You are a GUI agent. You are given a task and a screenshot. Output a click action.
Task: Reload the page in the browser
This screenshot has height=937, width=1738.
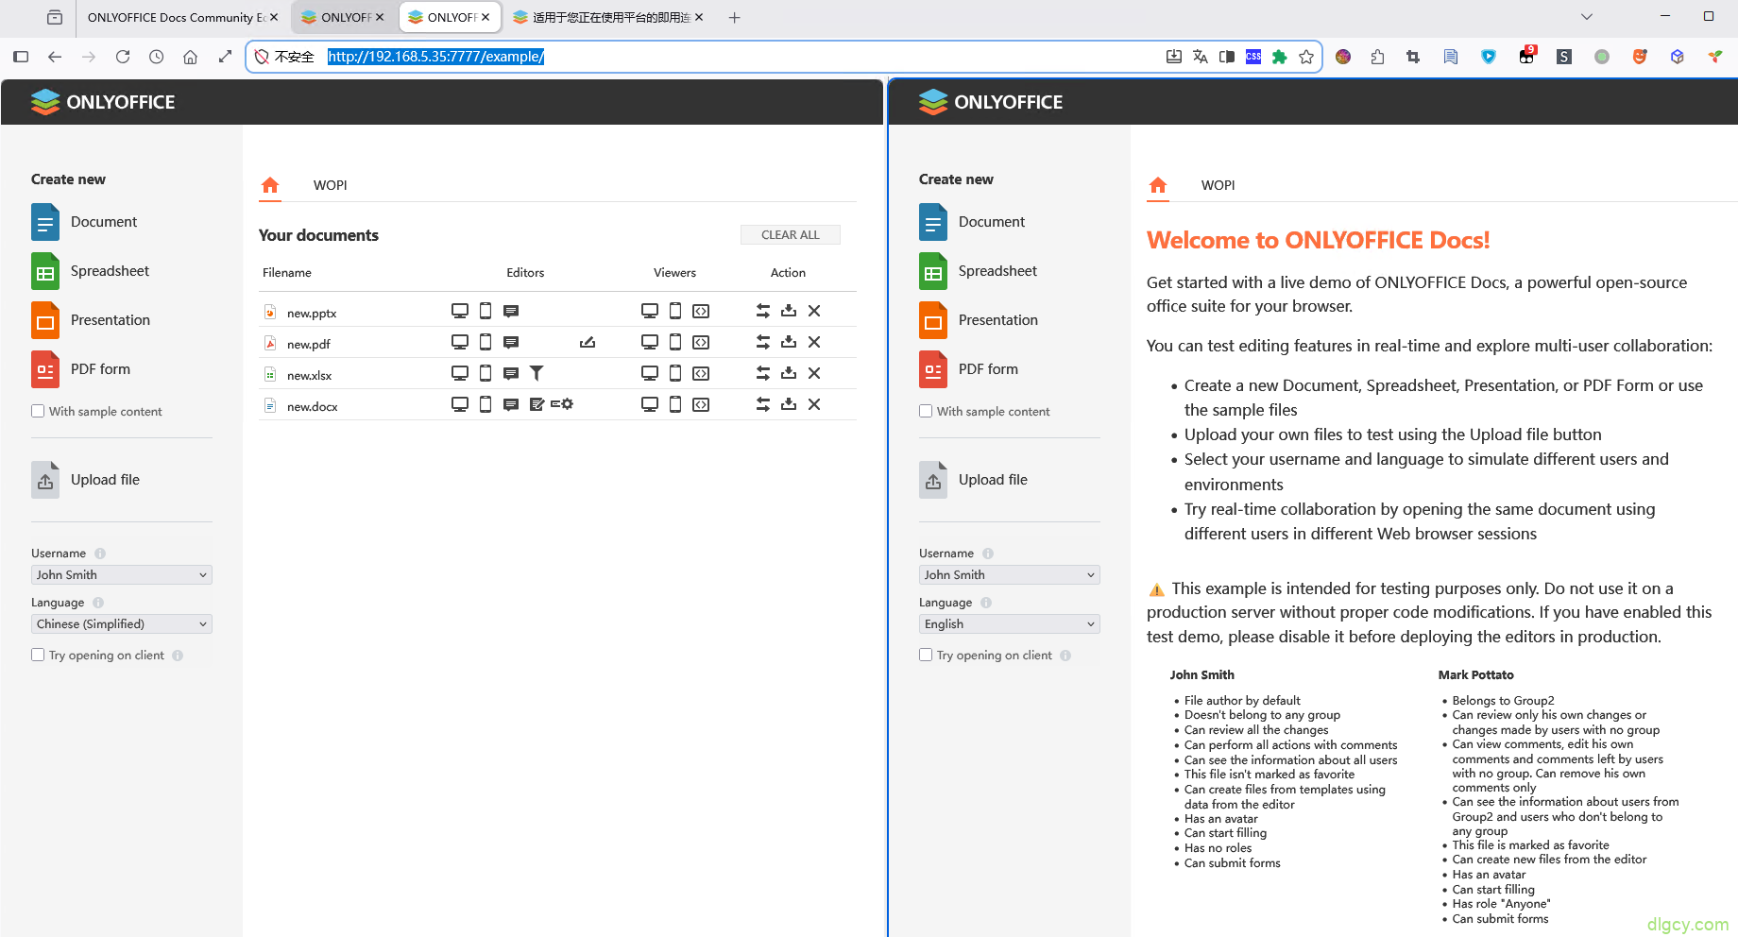click(123, 57)
